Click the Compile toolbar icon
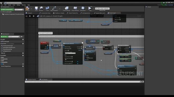Viewport: 174px width, 97px height. [27, 9]
